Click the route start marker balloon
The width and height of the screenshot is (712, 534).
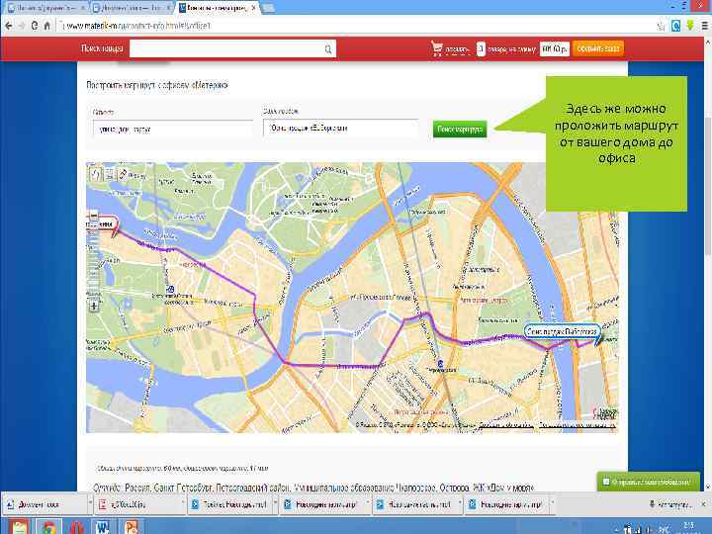pyautogui.click(x=103, y=223)
